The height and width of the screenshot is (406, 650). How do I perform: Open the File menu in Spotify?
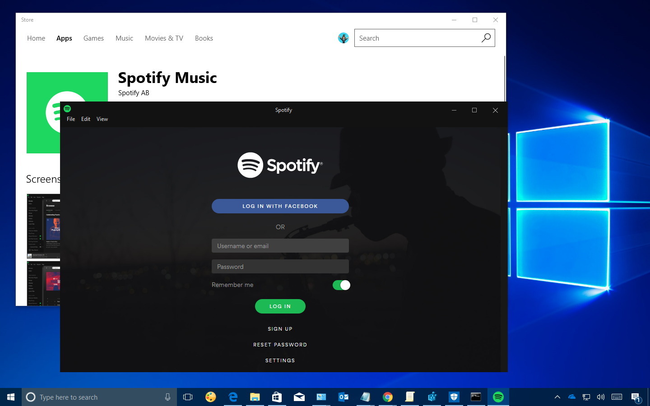[71, 119]
